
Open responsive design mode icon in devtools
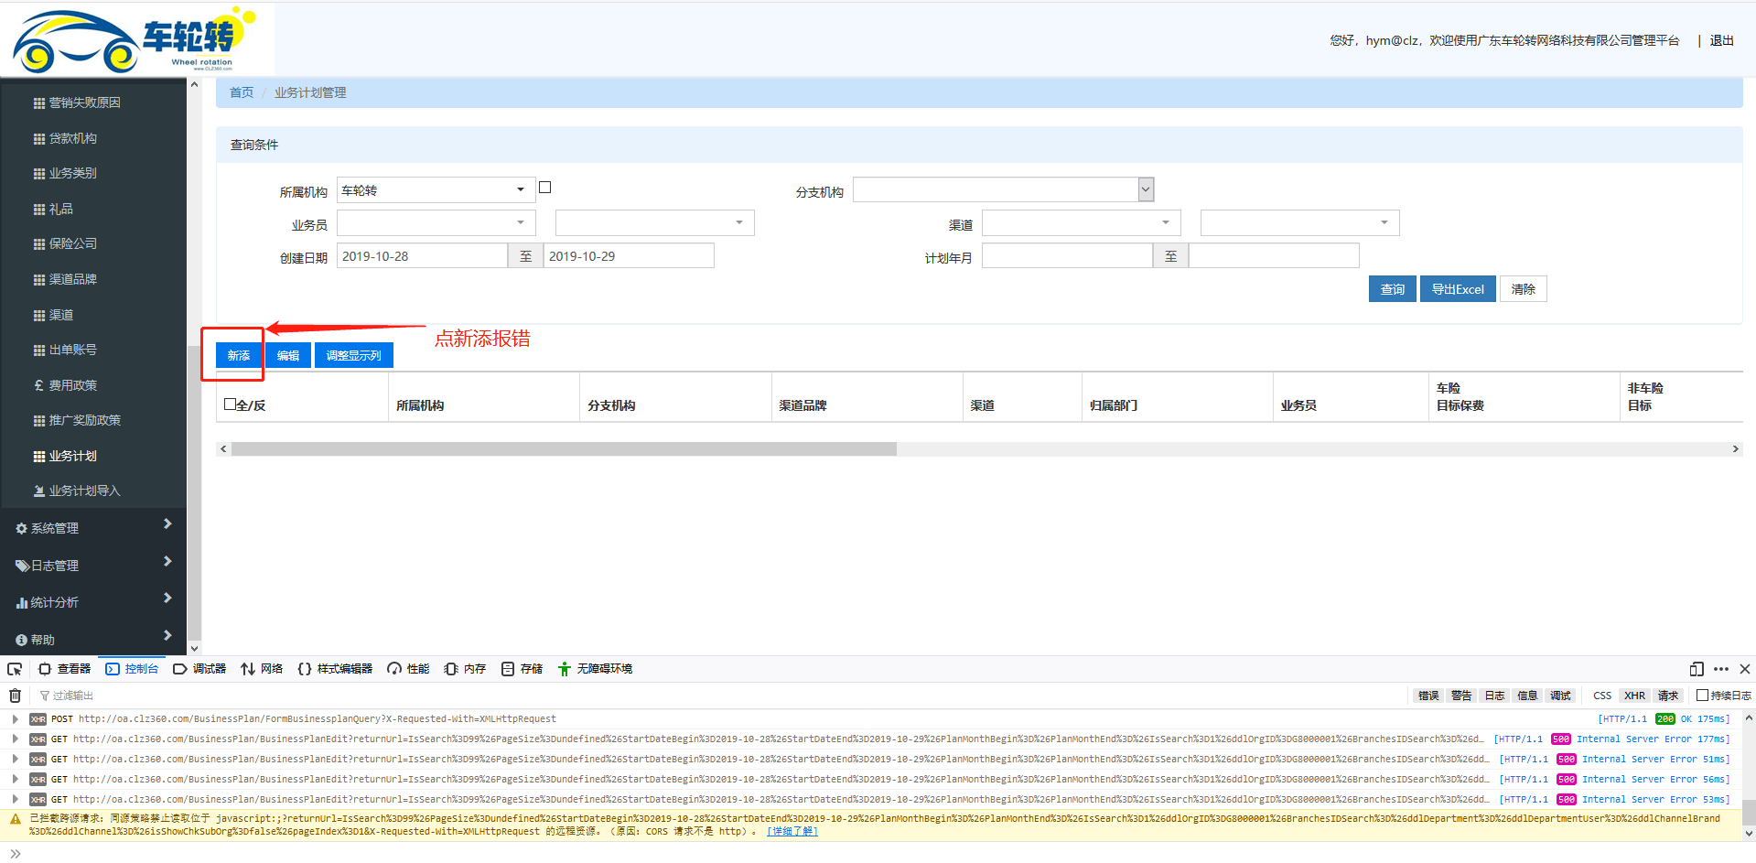(x=1696, y=669)
